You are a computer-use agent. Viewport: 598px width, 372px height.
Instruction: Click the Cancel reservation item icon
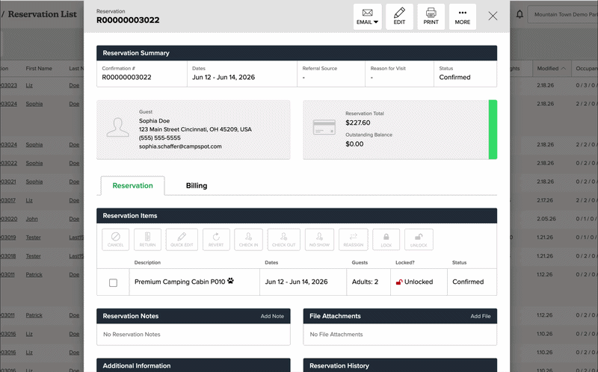(x=115, y=239)
